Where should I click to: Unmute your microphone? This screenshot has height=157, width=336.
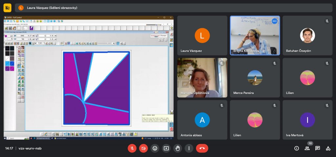pos(132,148)
